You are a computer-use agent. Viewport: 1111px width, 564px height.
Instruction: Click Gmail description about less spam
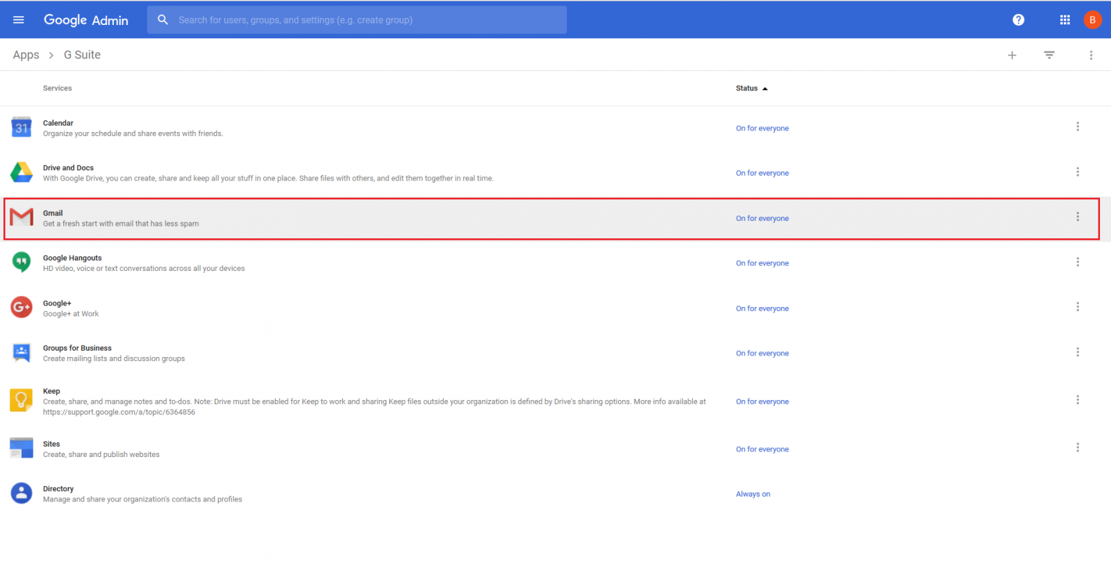coord(121,224)
